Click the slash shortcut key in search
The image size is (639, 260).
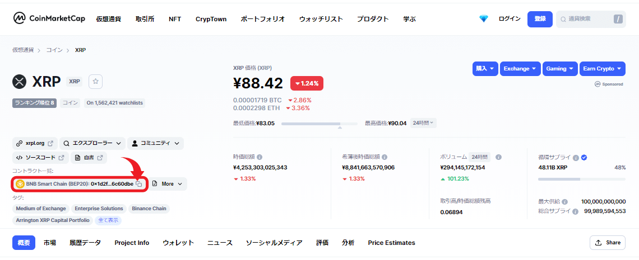tap(618, 19)
